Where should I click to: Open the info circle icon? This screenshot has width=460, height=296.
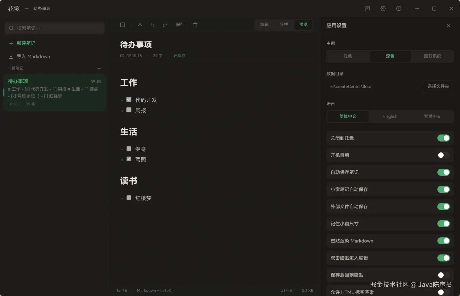tap(399, 9)
